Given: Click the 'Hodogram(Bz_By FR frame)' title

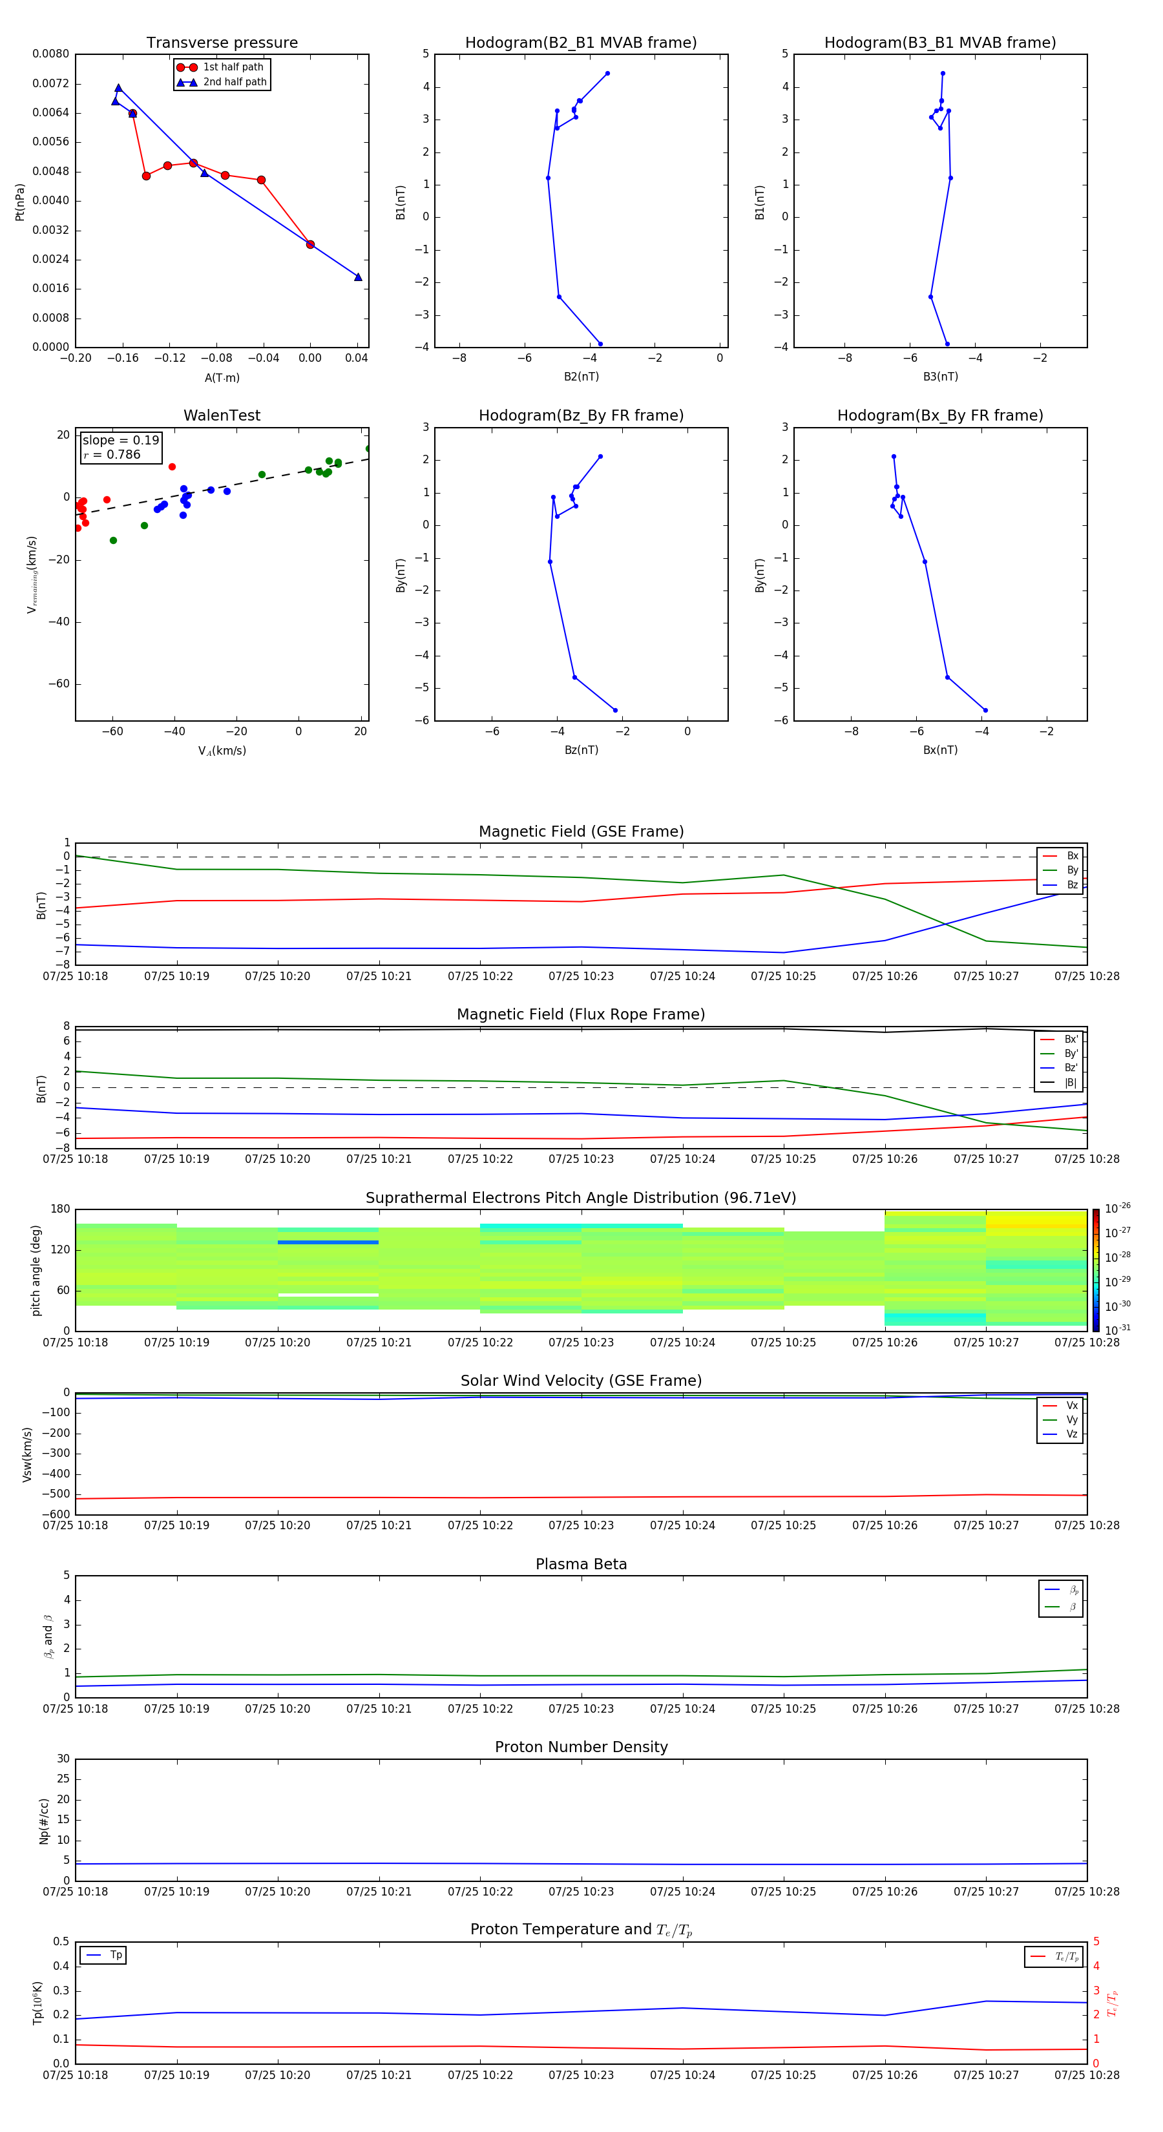Looking at the screenshot, I should [x=581, y=415].
